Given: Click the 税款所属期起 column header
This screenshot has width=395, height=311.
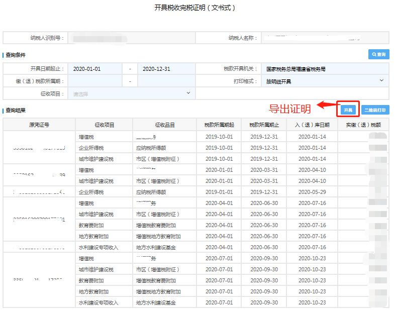Looking at the screenshot, I should [x=219, y=125].
